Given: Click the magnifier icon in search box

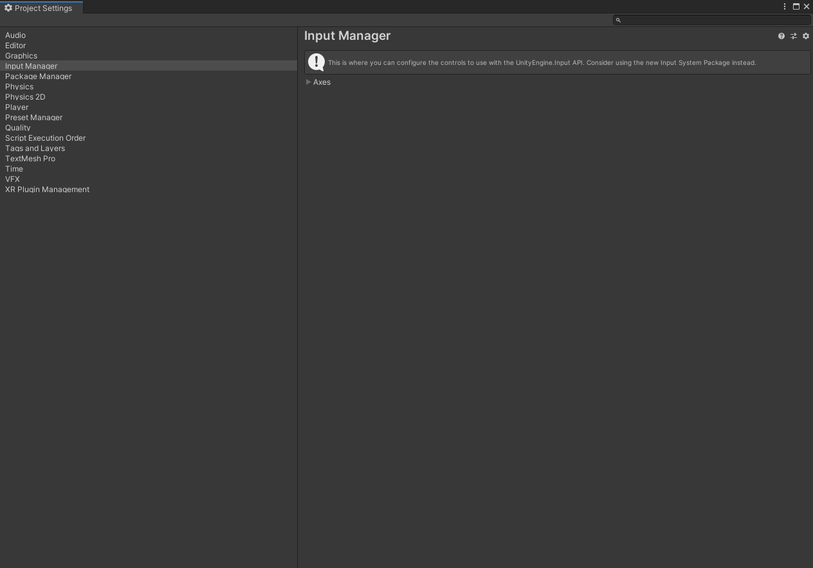Looking at the screenshot, I should pos(618,20).
